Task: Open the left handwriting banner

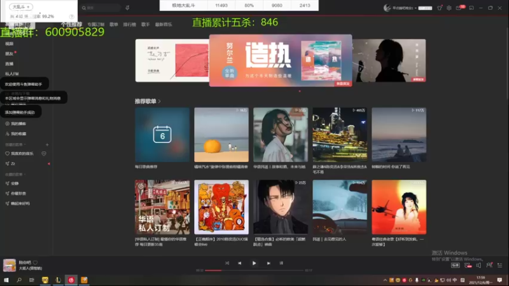Action: [x=172, y=60]
